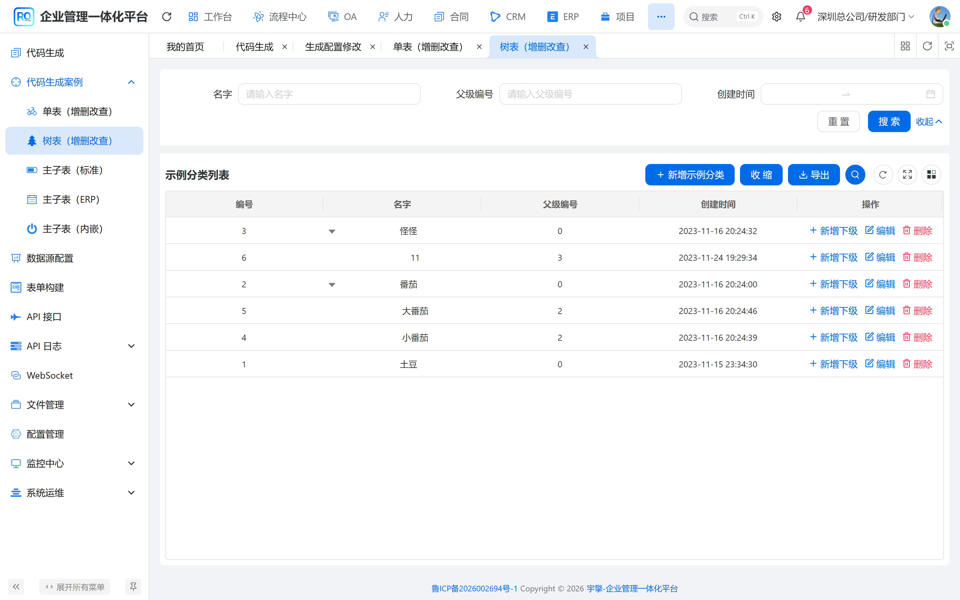Screen dimensions: 960x600
Task: Click 编辑 for the 大番茄 row
Action: click(880, 311)
